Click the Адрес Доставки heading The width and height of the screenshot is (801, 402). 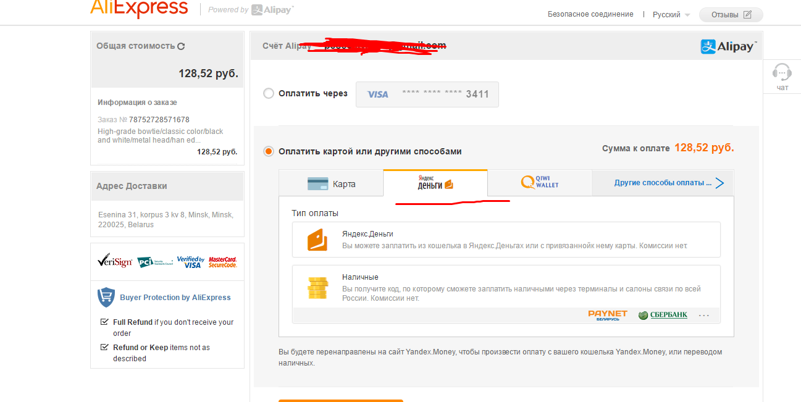[x=132, y=186]
